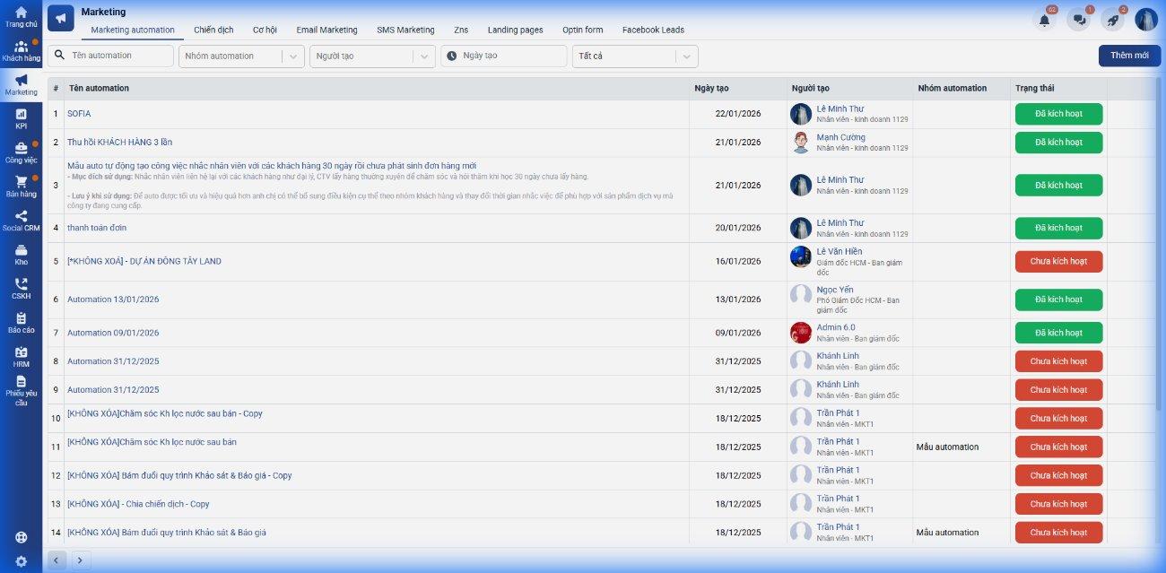Open the Khách hàng sidebar icon
The height and width of the screenshot is (573, 1166).
[21, 48]
